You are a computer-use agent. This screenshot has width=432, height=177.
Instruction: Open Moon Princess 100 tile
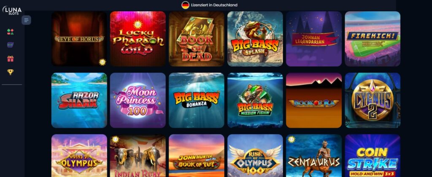(138, 100)
